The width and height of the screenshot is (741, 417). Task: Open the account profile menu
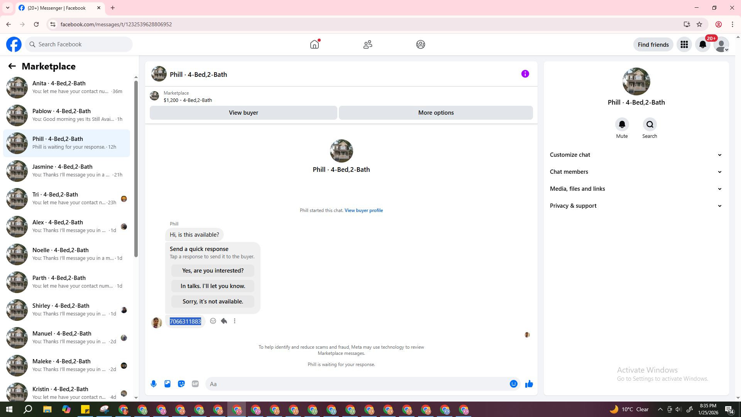point(721,44)
